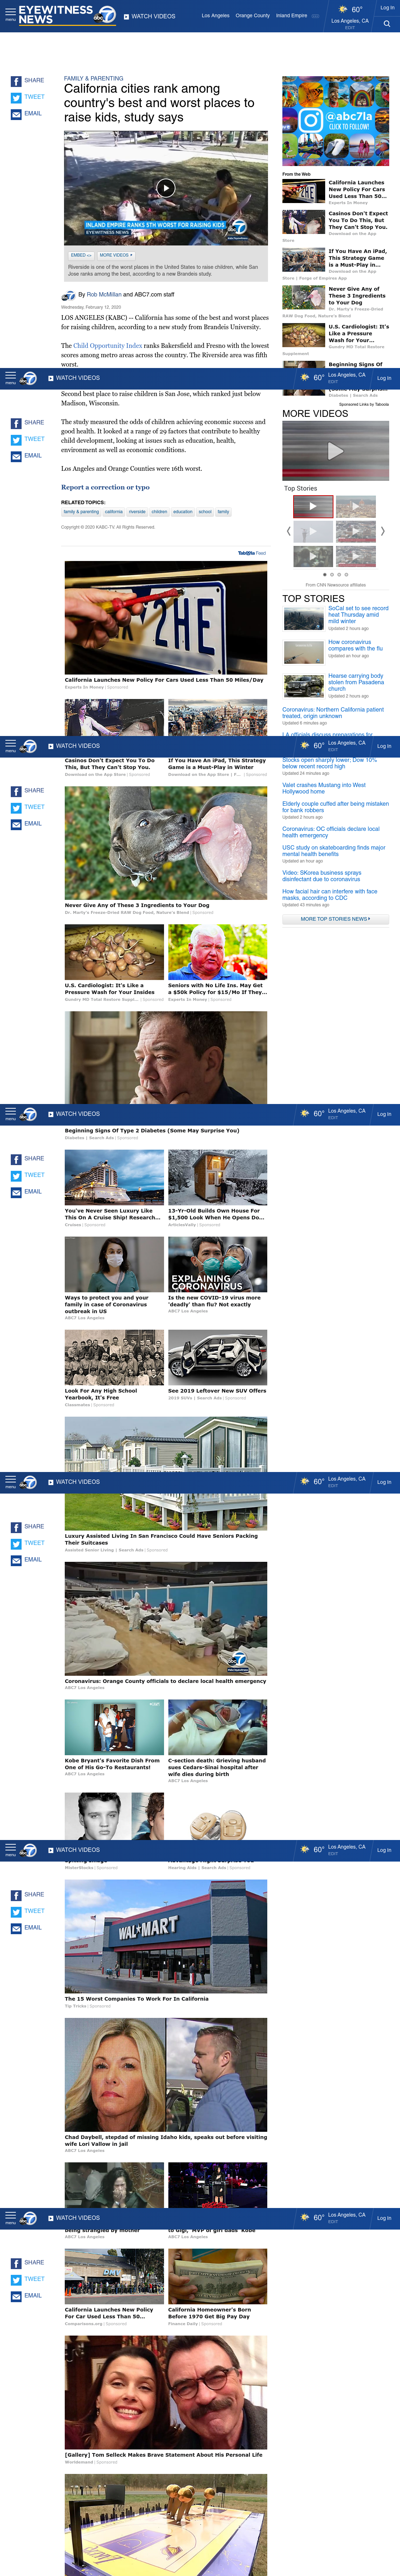Go back in Top Stories carousel, left chevron
Screen dimensions: 400x2576
[x=289, y=532]
